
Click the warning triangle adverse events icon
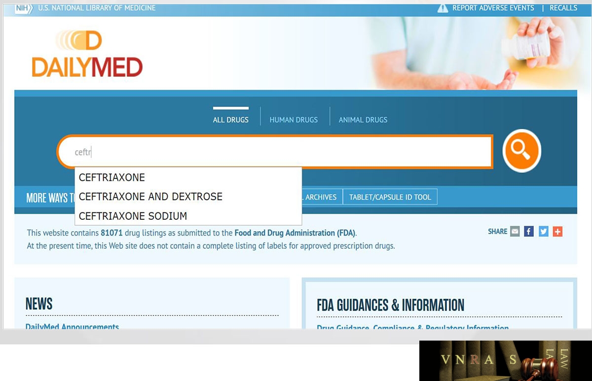click(x=443, y=8)
